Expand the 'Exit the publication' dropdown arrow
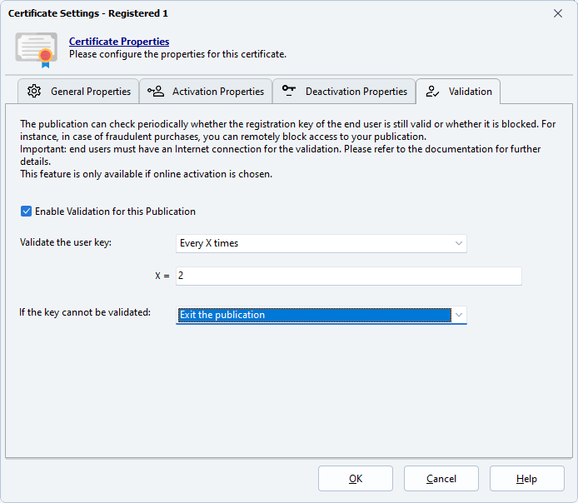Screen dimensions: 578x503 (458, 315)
